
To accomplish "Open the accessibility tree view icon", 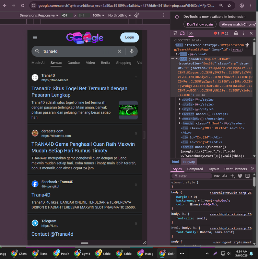I will 247,45.
